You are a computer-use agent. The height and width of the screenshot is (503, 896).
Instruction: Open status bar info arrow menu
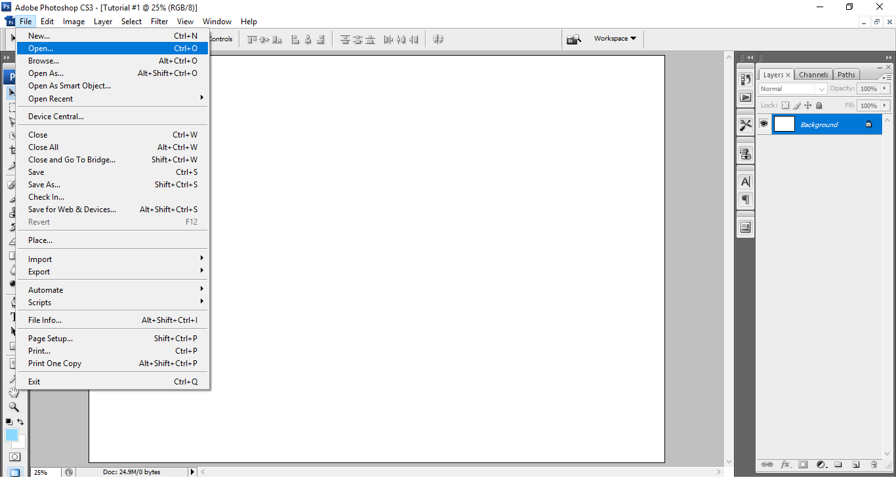(192, 472)
